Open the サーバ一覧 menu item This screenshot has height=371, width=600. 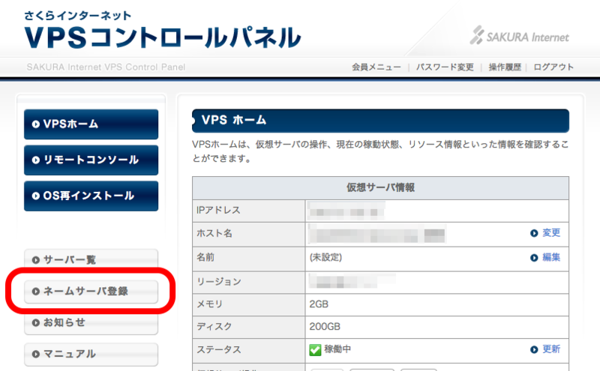coord(91,259)
